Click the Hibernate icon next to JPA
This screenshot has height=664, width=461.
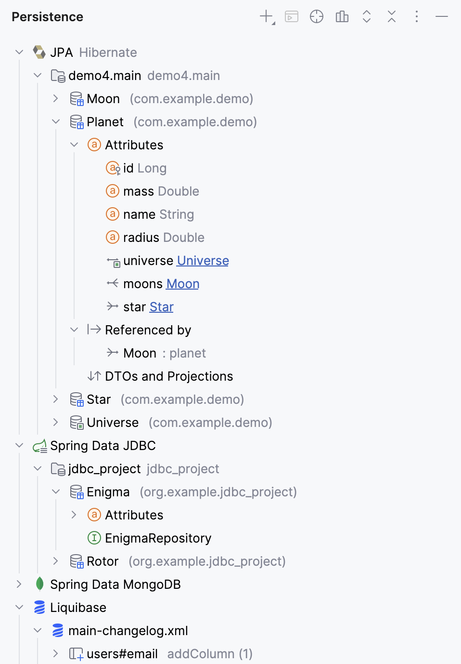click(39, 52)
